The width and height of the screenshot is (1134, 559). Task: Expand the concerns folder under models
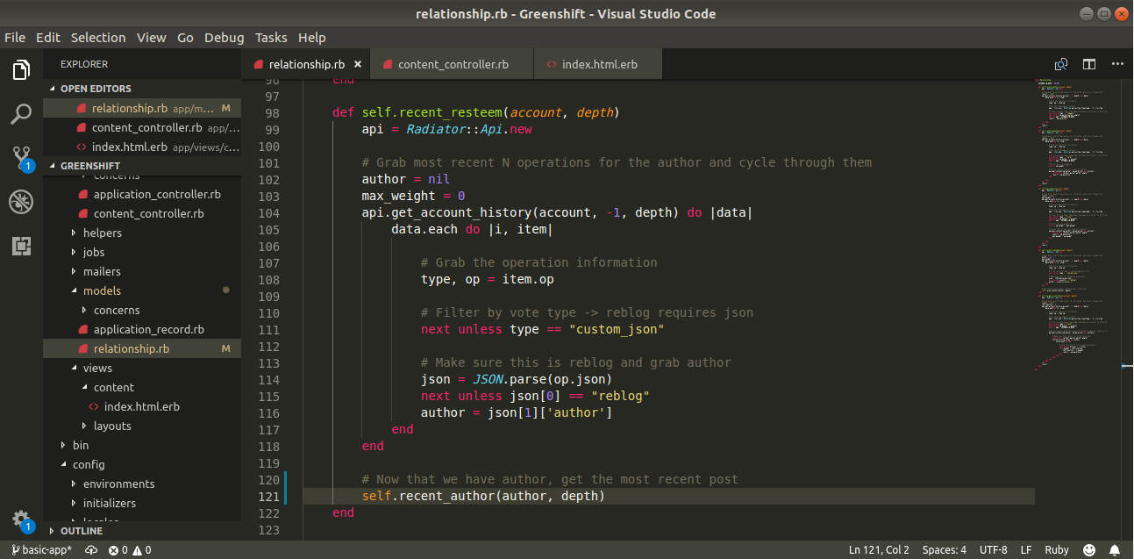coord(142,310)
